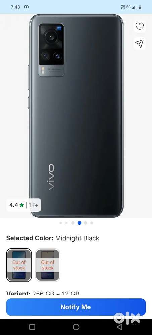
Task: Open the 4.4 rating badge
Action: [24, 205]
